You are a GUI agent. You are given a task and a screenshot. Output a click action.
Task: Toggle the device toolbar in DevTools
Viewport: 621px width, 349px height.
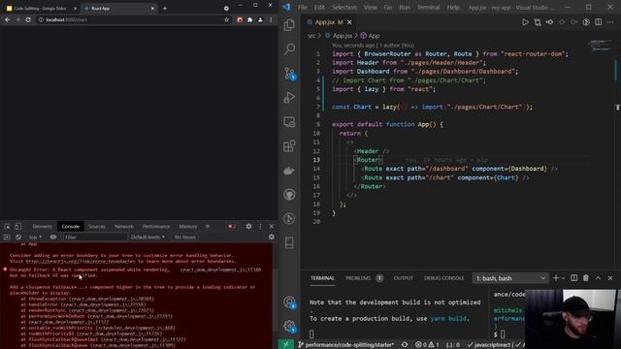pyautogui.click(x=17, y=226)
